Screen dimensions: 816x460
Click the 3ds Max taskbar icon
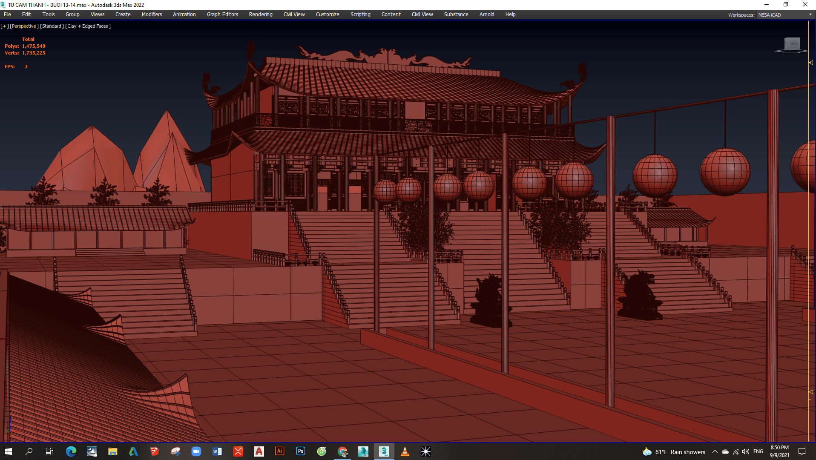coord(384,451)
